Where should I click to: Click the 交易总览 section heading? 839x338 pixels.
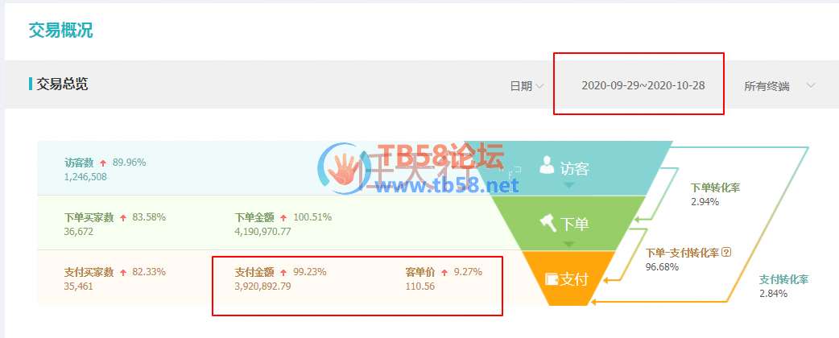pyautogui.click(x=62, y=84)
